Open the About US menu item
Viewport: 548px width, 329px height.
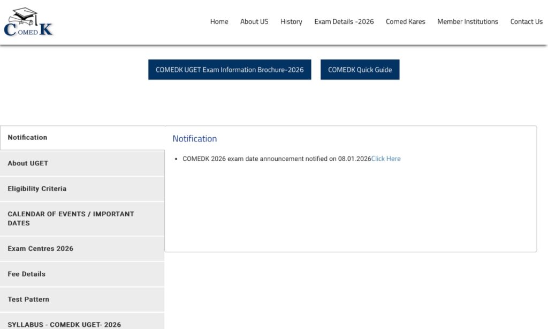[254, 22]
